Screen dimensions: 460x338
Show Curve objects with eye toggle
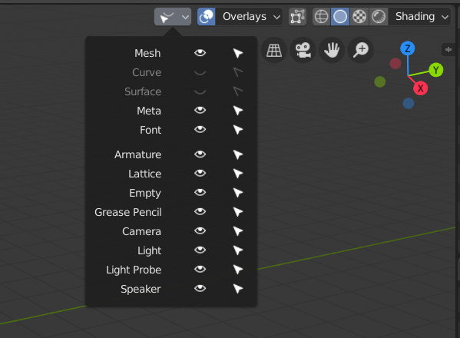pos(200,72)
